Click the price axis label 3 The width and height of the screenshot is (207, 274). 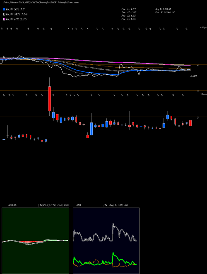point(198,91)
